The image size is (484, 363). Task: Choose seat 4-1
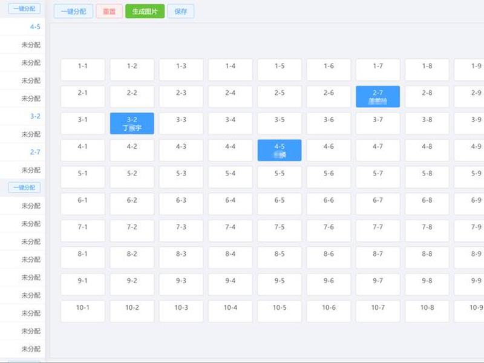tap(83, 150)
